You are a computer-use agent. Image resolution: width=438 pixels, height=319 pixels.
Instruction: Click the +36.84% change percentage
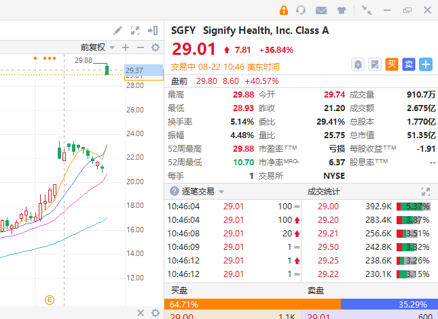click(276, 50)
